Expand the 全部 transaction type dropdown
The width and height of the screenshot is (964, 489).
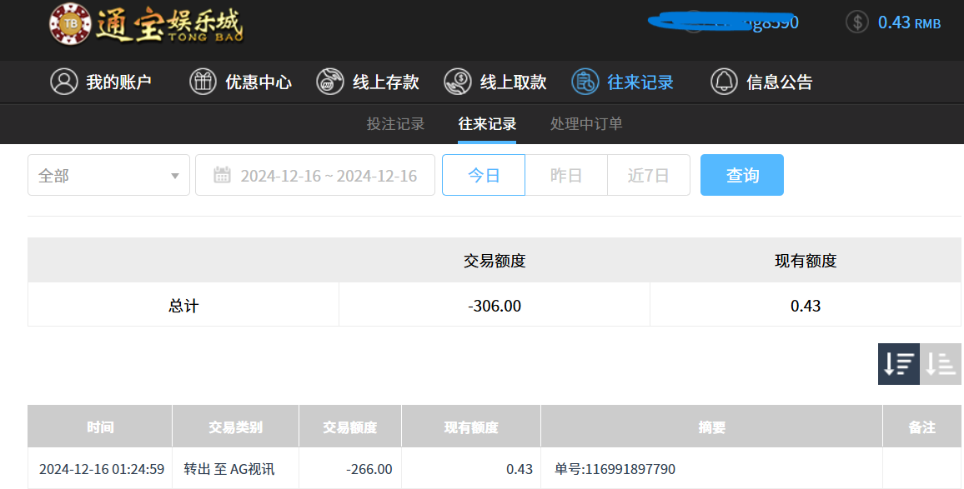tap(108, 175)
